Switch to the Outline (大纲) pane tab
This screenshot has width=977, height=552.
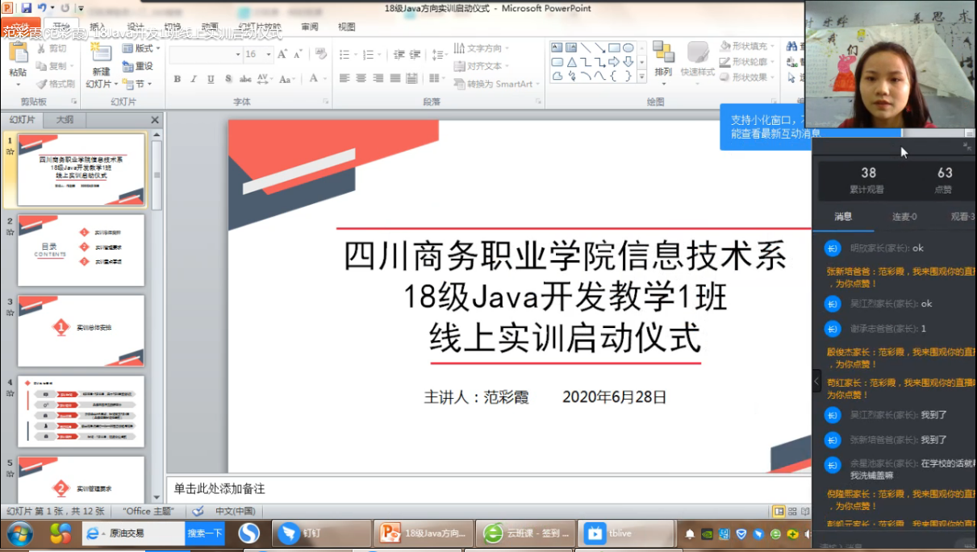[65, 119]
